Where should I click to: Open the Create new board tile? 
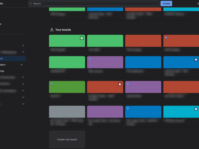(x=67, y=139)
